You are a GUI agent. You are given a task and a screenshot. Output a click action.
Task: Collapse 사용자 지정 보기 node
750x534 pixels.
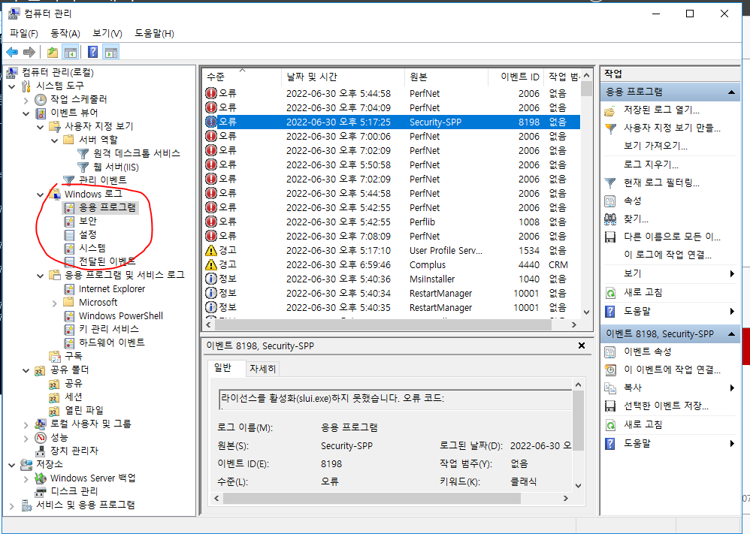41,127
